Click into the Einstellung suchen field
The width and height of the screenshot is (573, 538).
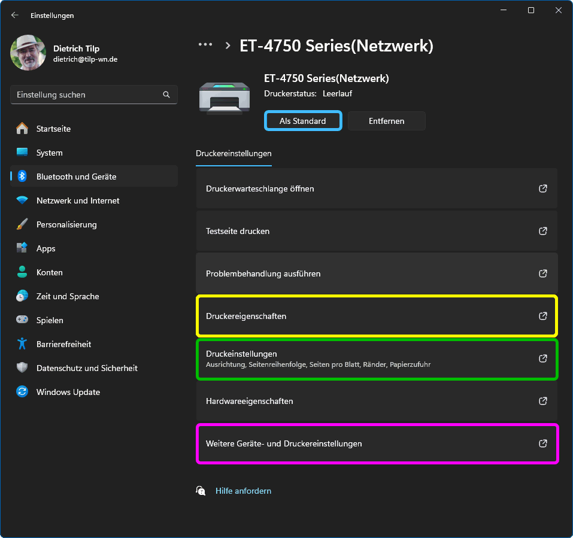[x=87, y=95]
